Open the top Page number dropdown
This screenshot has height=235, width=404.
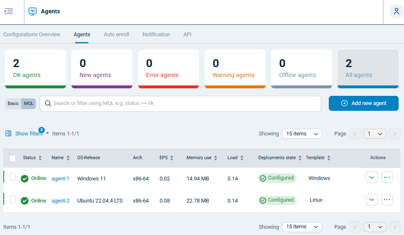pos(375,134)
